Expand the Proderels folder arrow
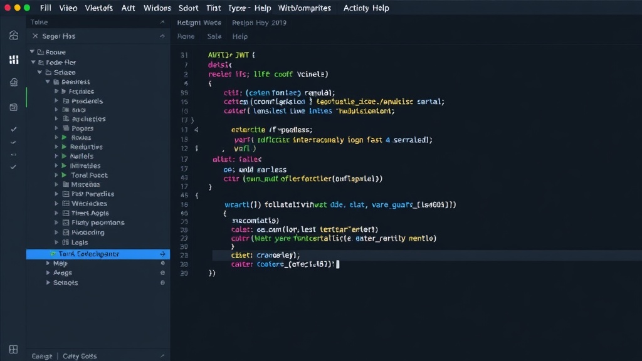Image resolution: width=642 pixels, height=361 pixels. coord(56,101)
